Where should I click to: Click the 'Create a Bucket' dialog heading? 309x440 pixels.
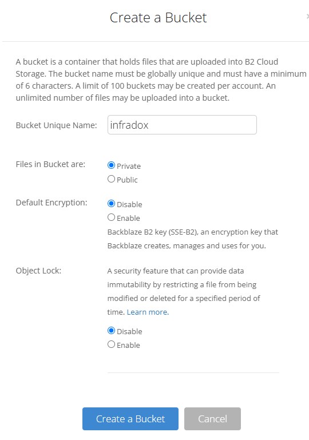point(159,18)
